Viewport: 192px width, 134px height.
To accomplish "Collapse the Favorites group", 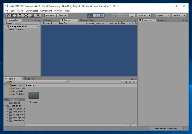I will tap(5, 85).
